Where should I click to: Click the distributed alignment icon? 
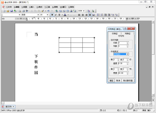point(94,15)
